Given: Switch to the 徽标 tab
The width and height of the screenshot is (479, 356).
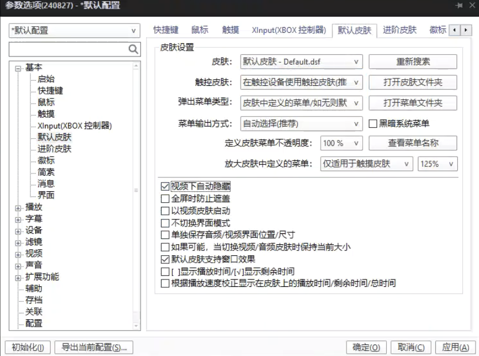Looking at the screenshot, I should click(x=438, y=30).
